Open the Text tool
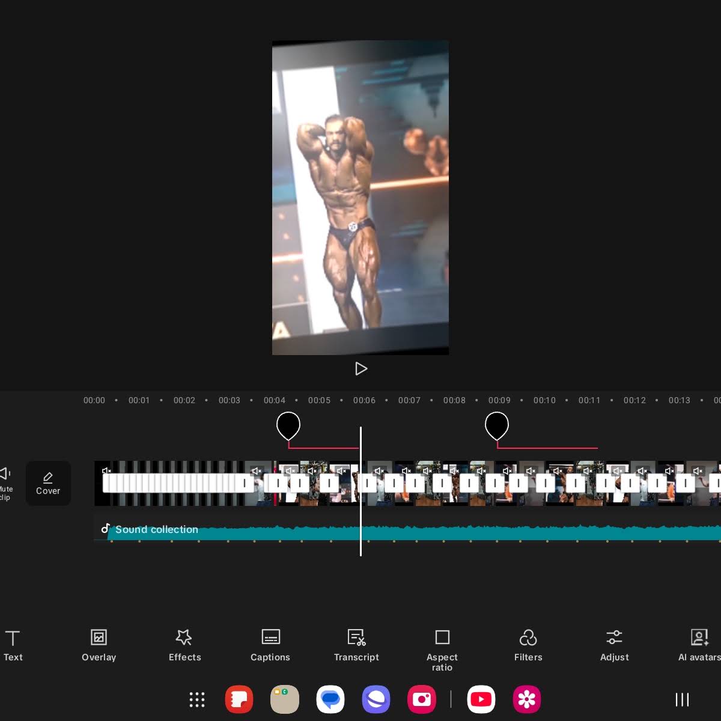The height and width of the screenshot is (721, 721). (x=13, y=646)
